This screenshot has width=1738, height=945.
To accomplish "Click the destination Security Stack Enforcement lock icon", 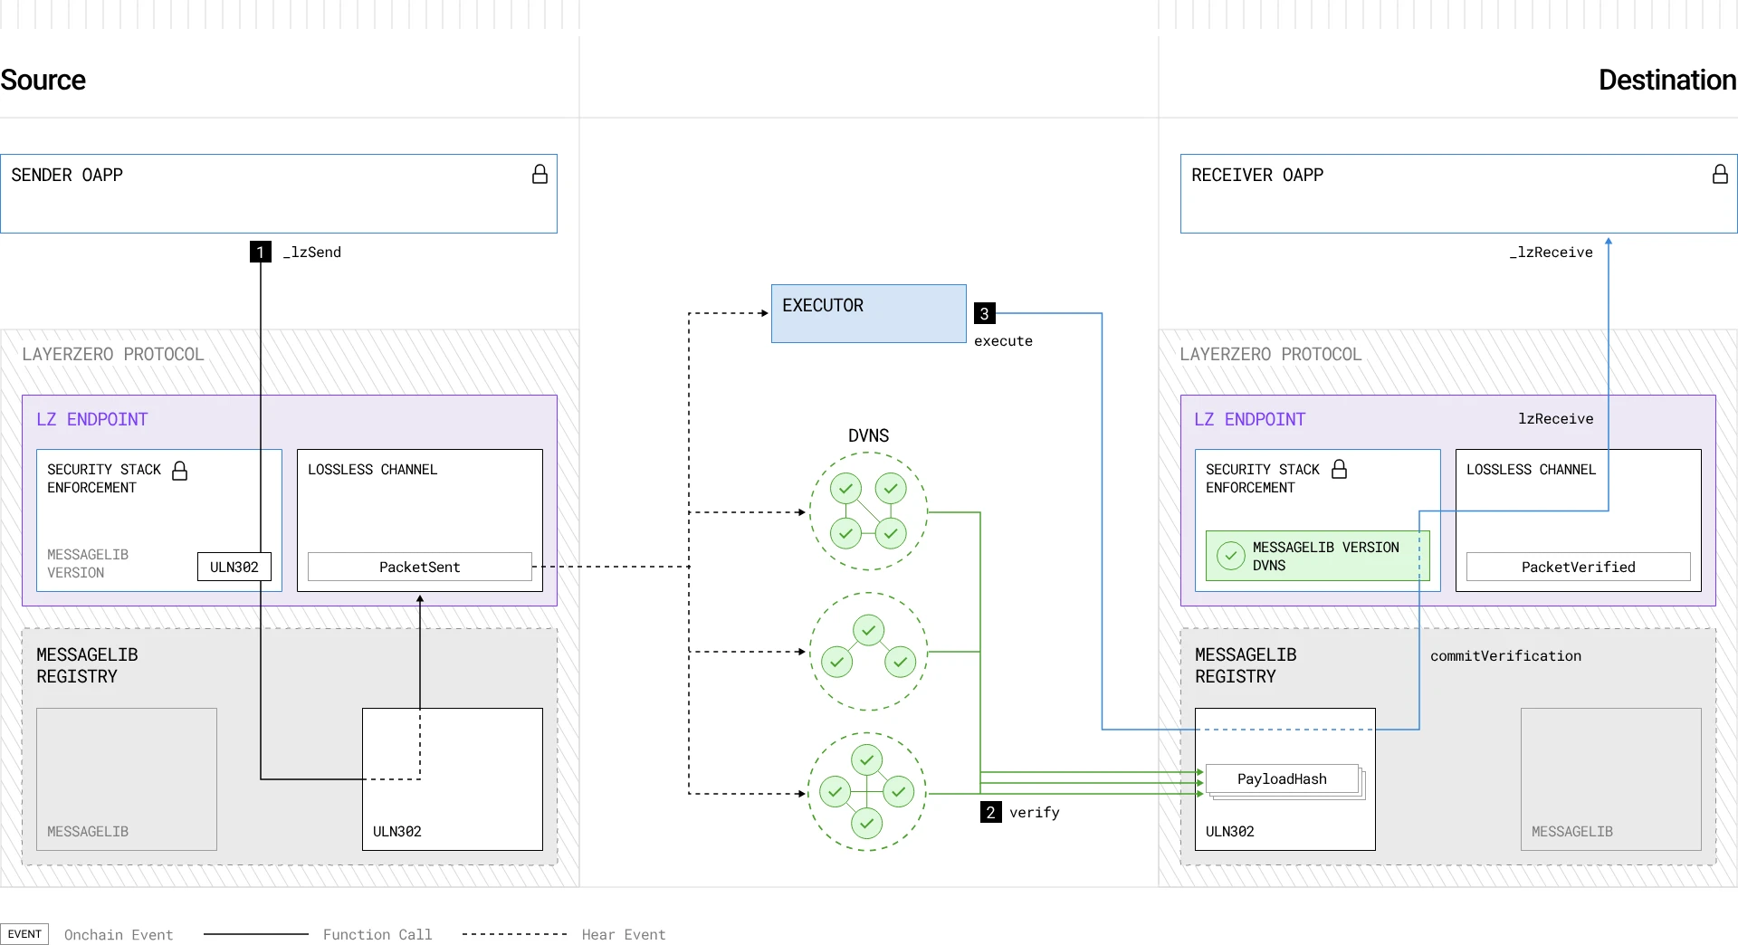I will click(1339, 469).
